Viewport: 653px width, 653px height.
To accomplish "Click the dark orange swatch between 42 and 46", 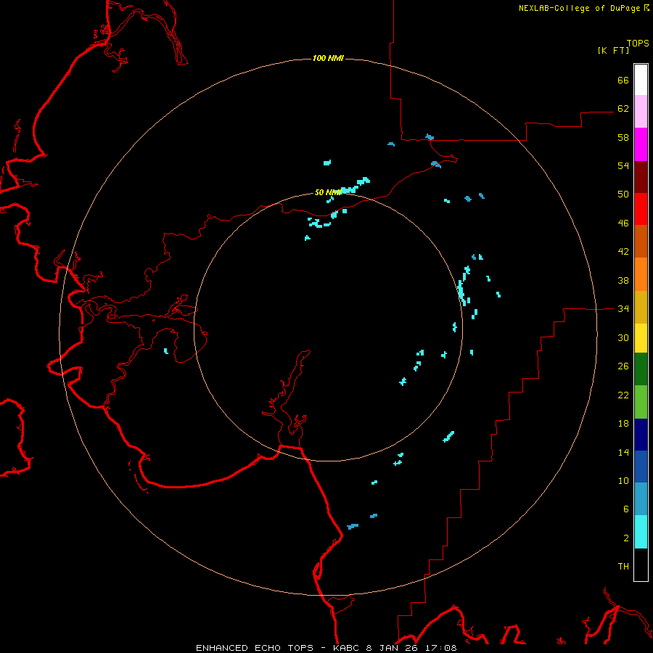I will click(641, 241).
